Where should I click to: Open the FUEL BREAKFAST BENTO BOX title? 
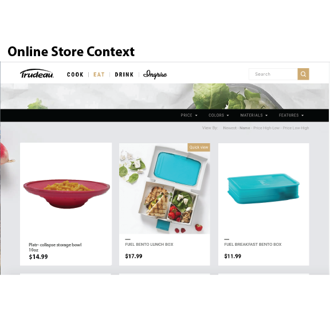253,244
